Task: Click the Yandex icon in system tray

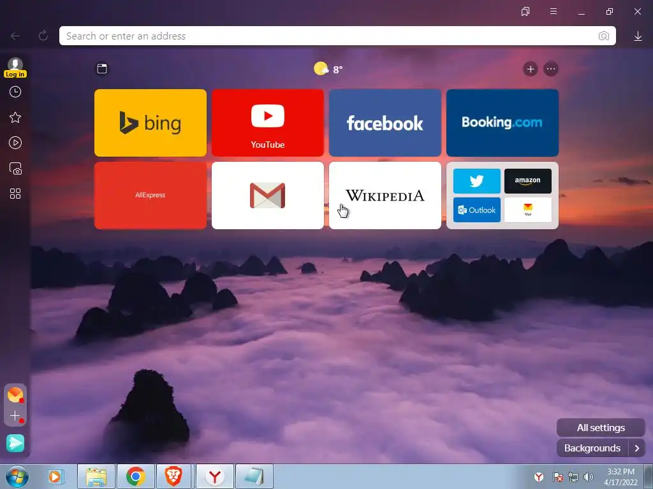Action: click(x=539, y=477)
